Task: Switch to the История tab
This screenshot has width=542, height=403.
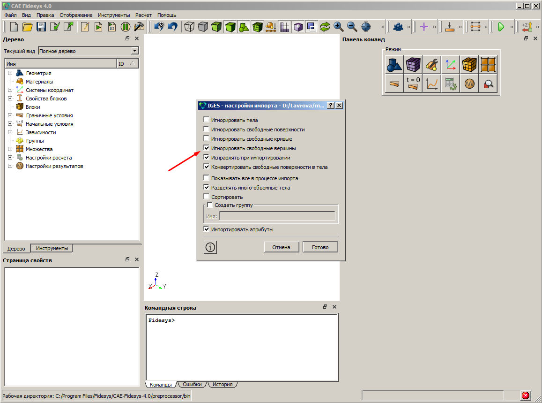Action: tap(223, 384)
